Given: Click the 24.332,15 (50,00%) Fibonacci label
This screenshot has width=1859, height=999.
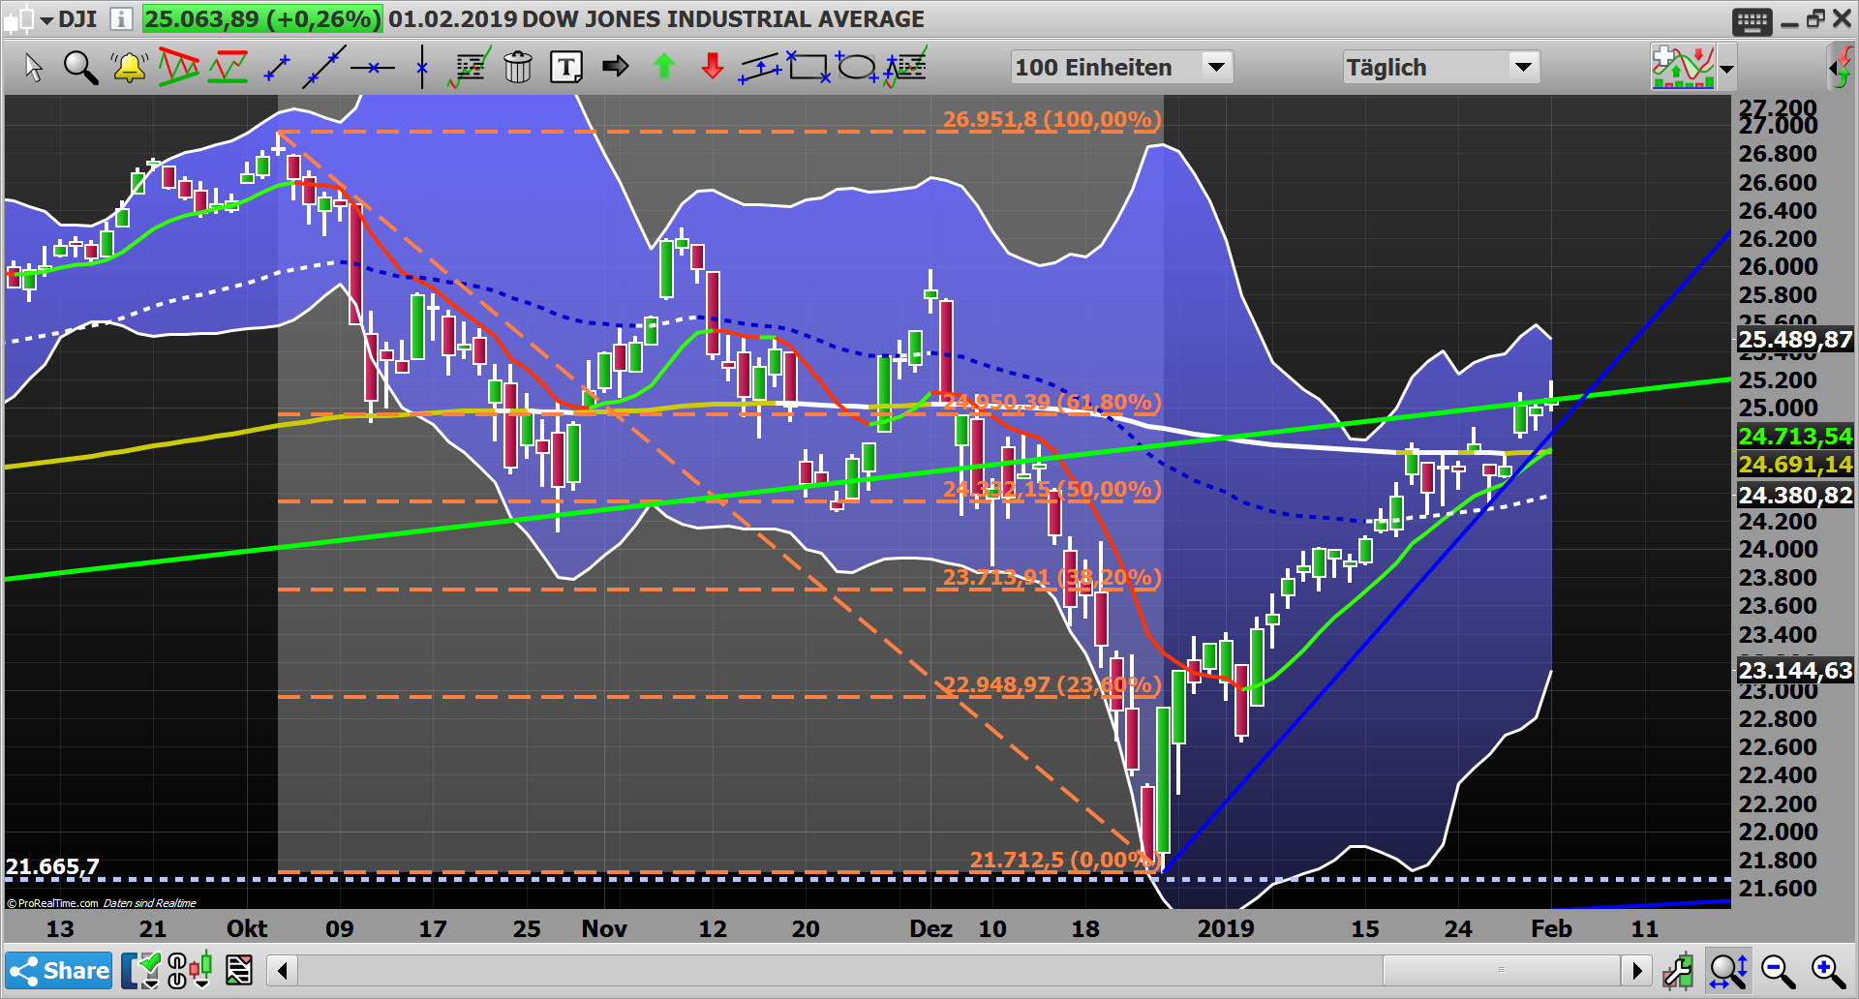Looking at the screenshot, I should pyautogui.click(x=1051, y=490).
